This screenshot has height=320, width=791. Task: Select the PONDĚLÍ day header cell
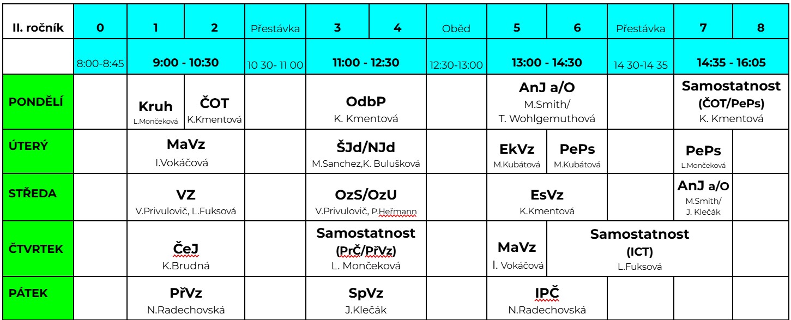point(37,102)
